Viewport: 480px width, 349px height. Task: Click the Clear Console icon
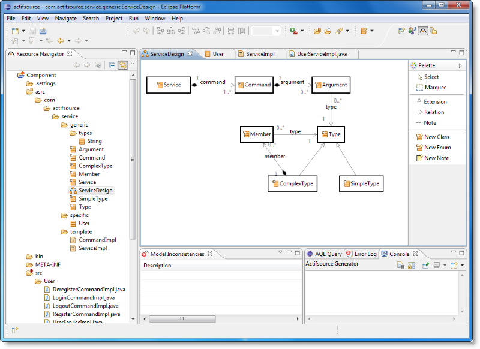[400, 265]
